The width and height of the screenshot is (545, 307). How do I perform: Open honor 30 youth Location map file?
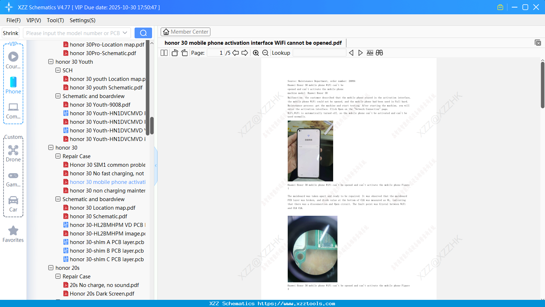(104, 79)
